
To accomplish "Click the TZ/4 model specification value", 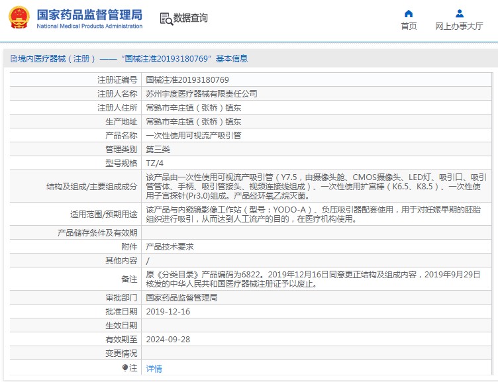I will [x=155, y=164].
